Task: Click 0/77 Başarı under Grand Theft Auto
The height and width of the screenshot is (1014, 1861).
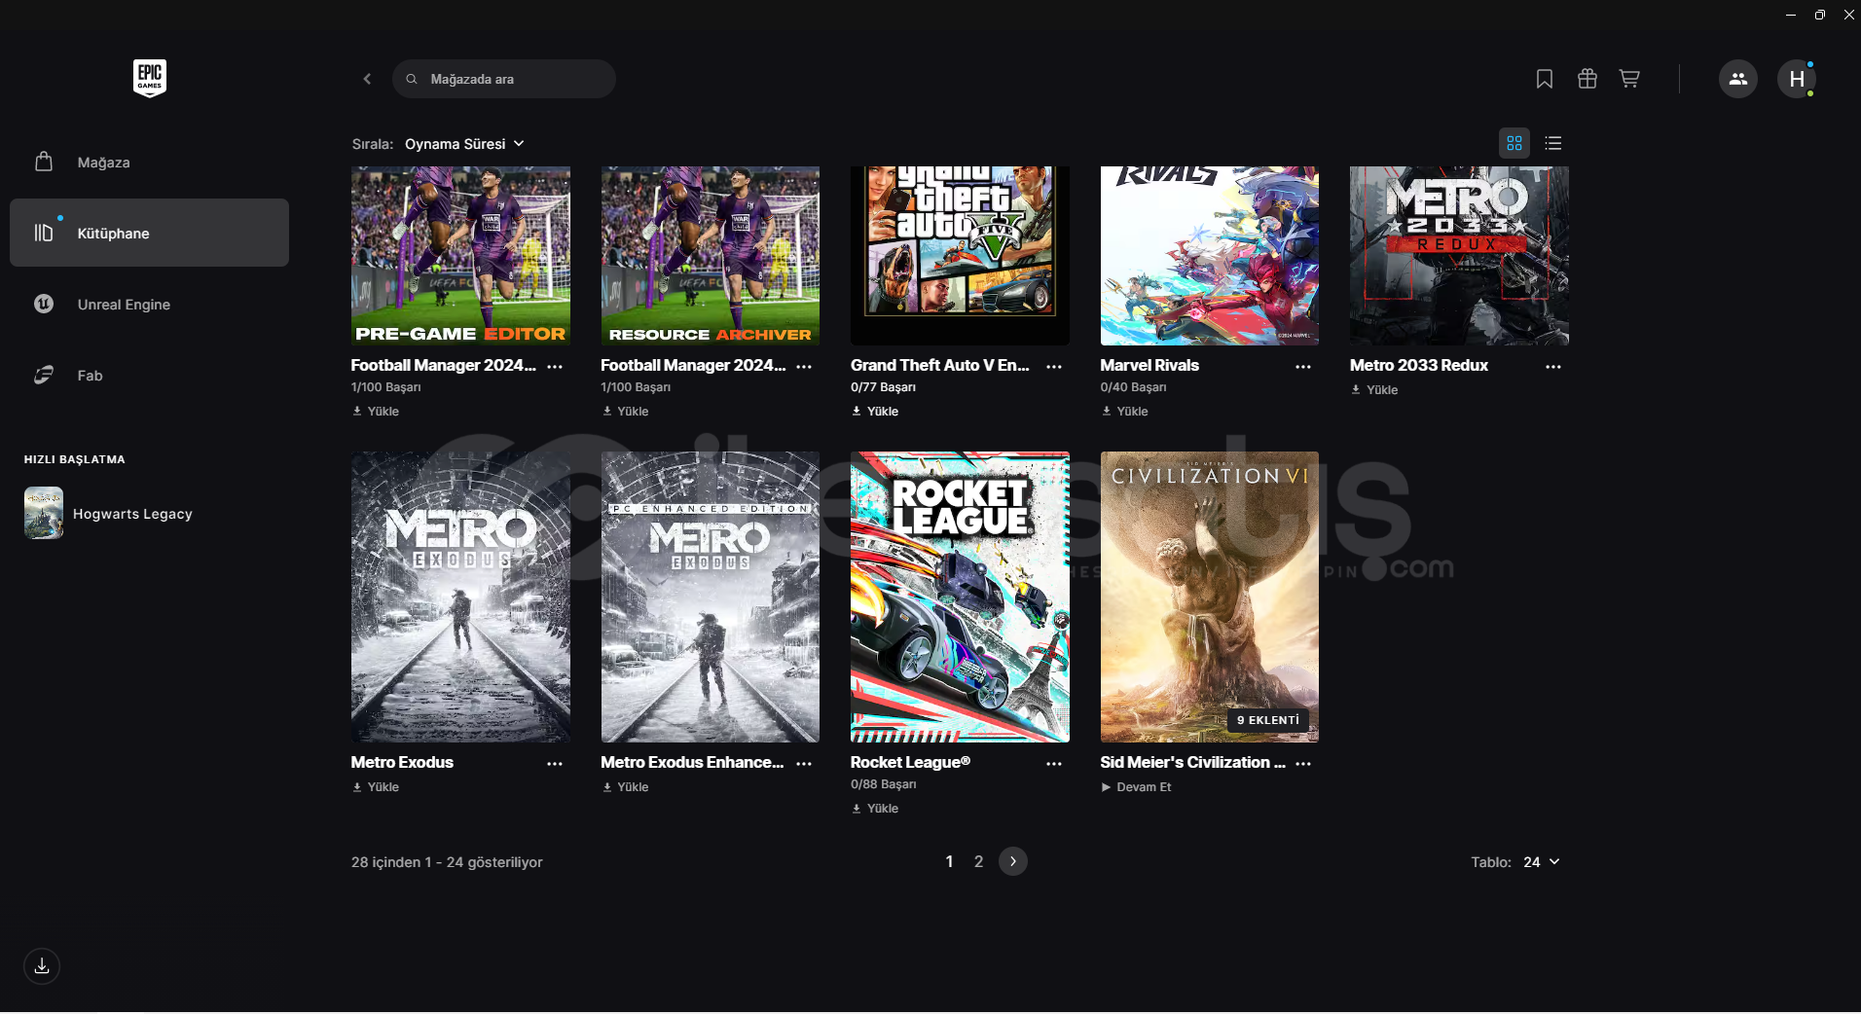Action: 883,387
